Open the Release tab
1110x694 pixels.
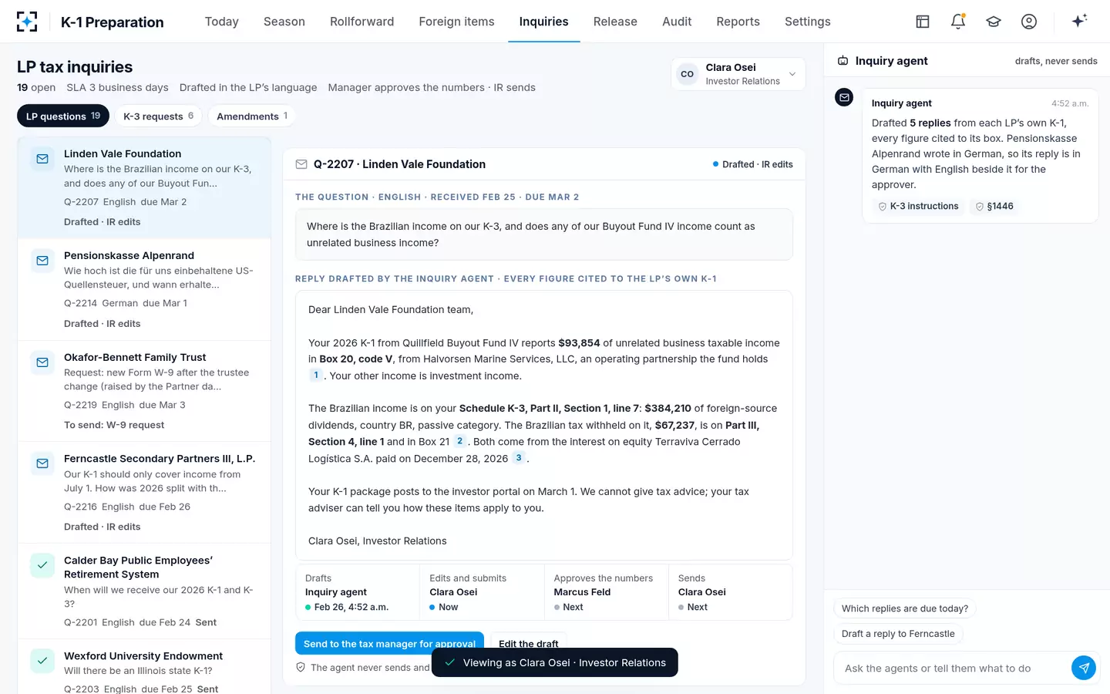pyautogui.click(x=615, y=22)
